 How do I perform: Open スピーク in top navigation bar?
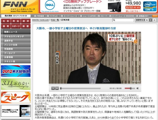pyautogui.click(x=102, y=16)
